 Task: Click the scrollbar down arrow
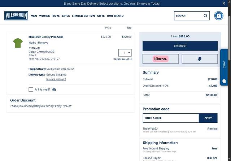[x=229, y=159]
